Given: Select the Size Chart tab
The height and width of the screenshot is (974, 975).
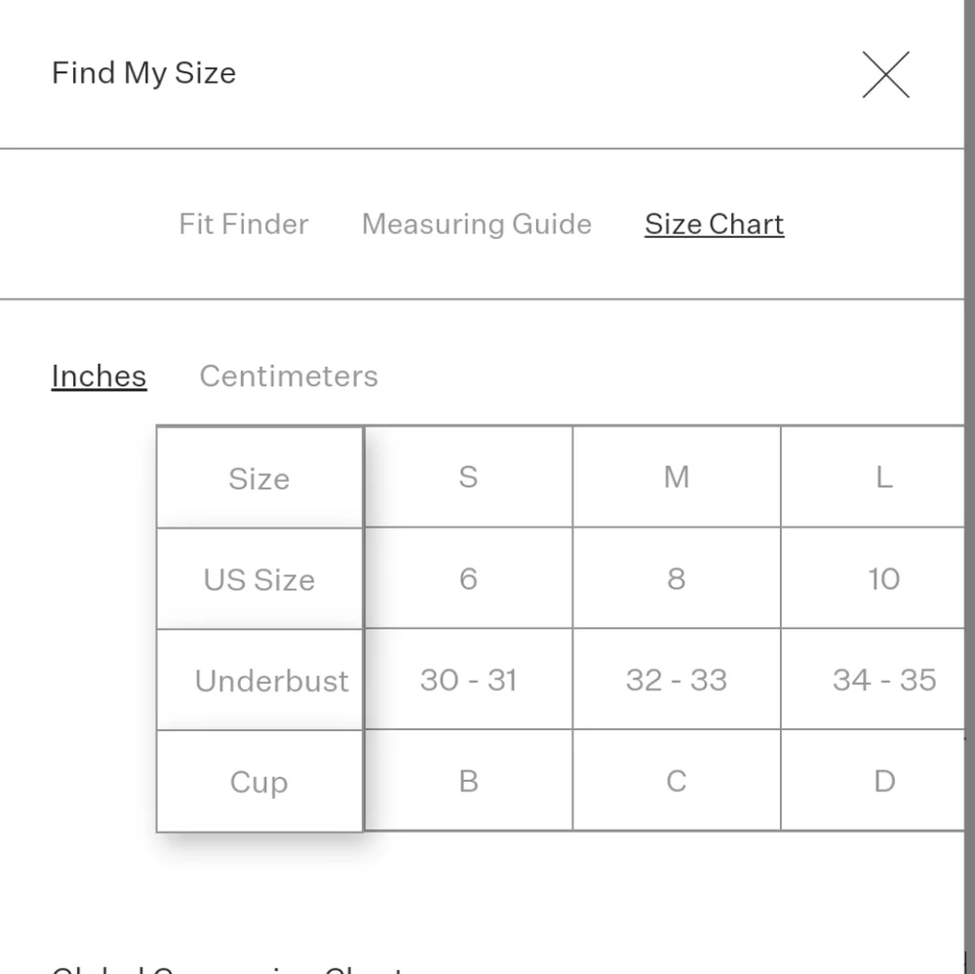Looking at the screenshot, I should click(x=714, y=224).
